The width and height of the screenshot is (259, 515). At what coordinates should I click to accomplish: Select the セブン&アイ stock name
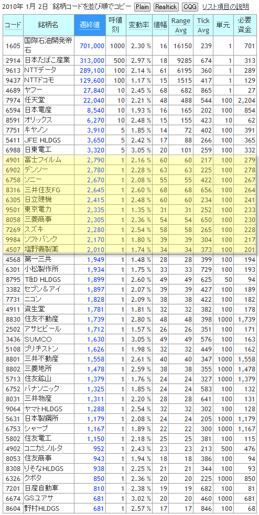pyautogui.click(x=42, y=289)
